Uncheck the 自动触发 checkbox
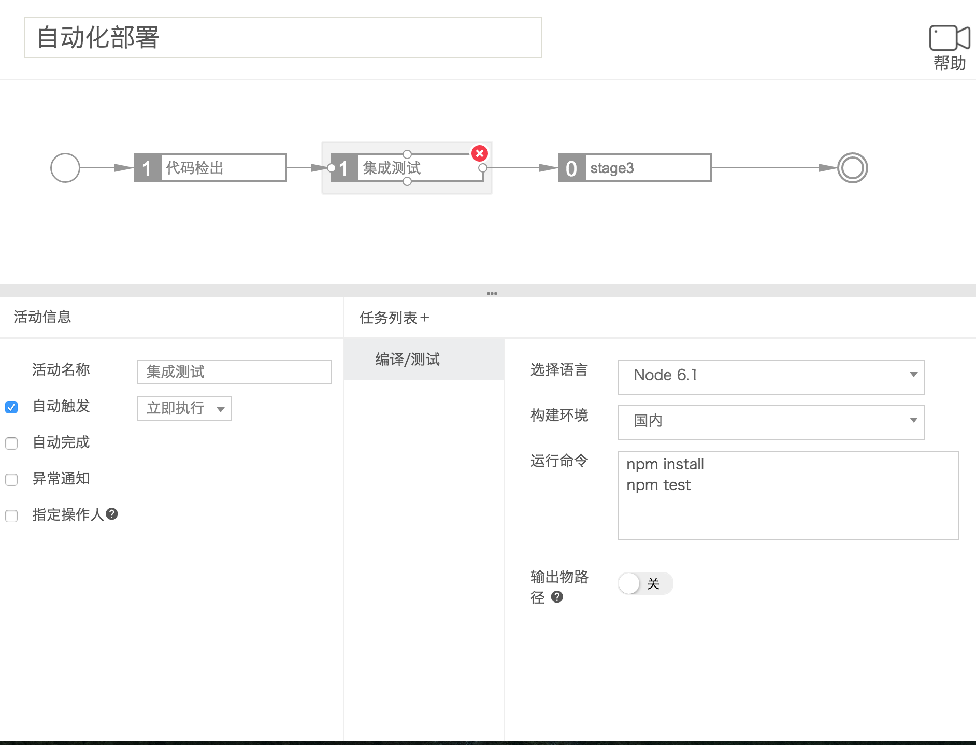 pos(11,407)
